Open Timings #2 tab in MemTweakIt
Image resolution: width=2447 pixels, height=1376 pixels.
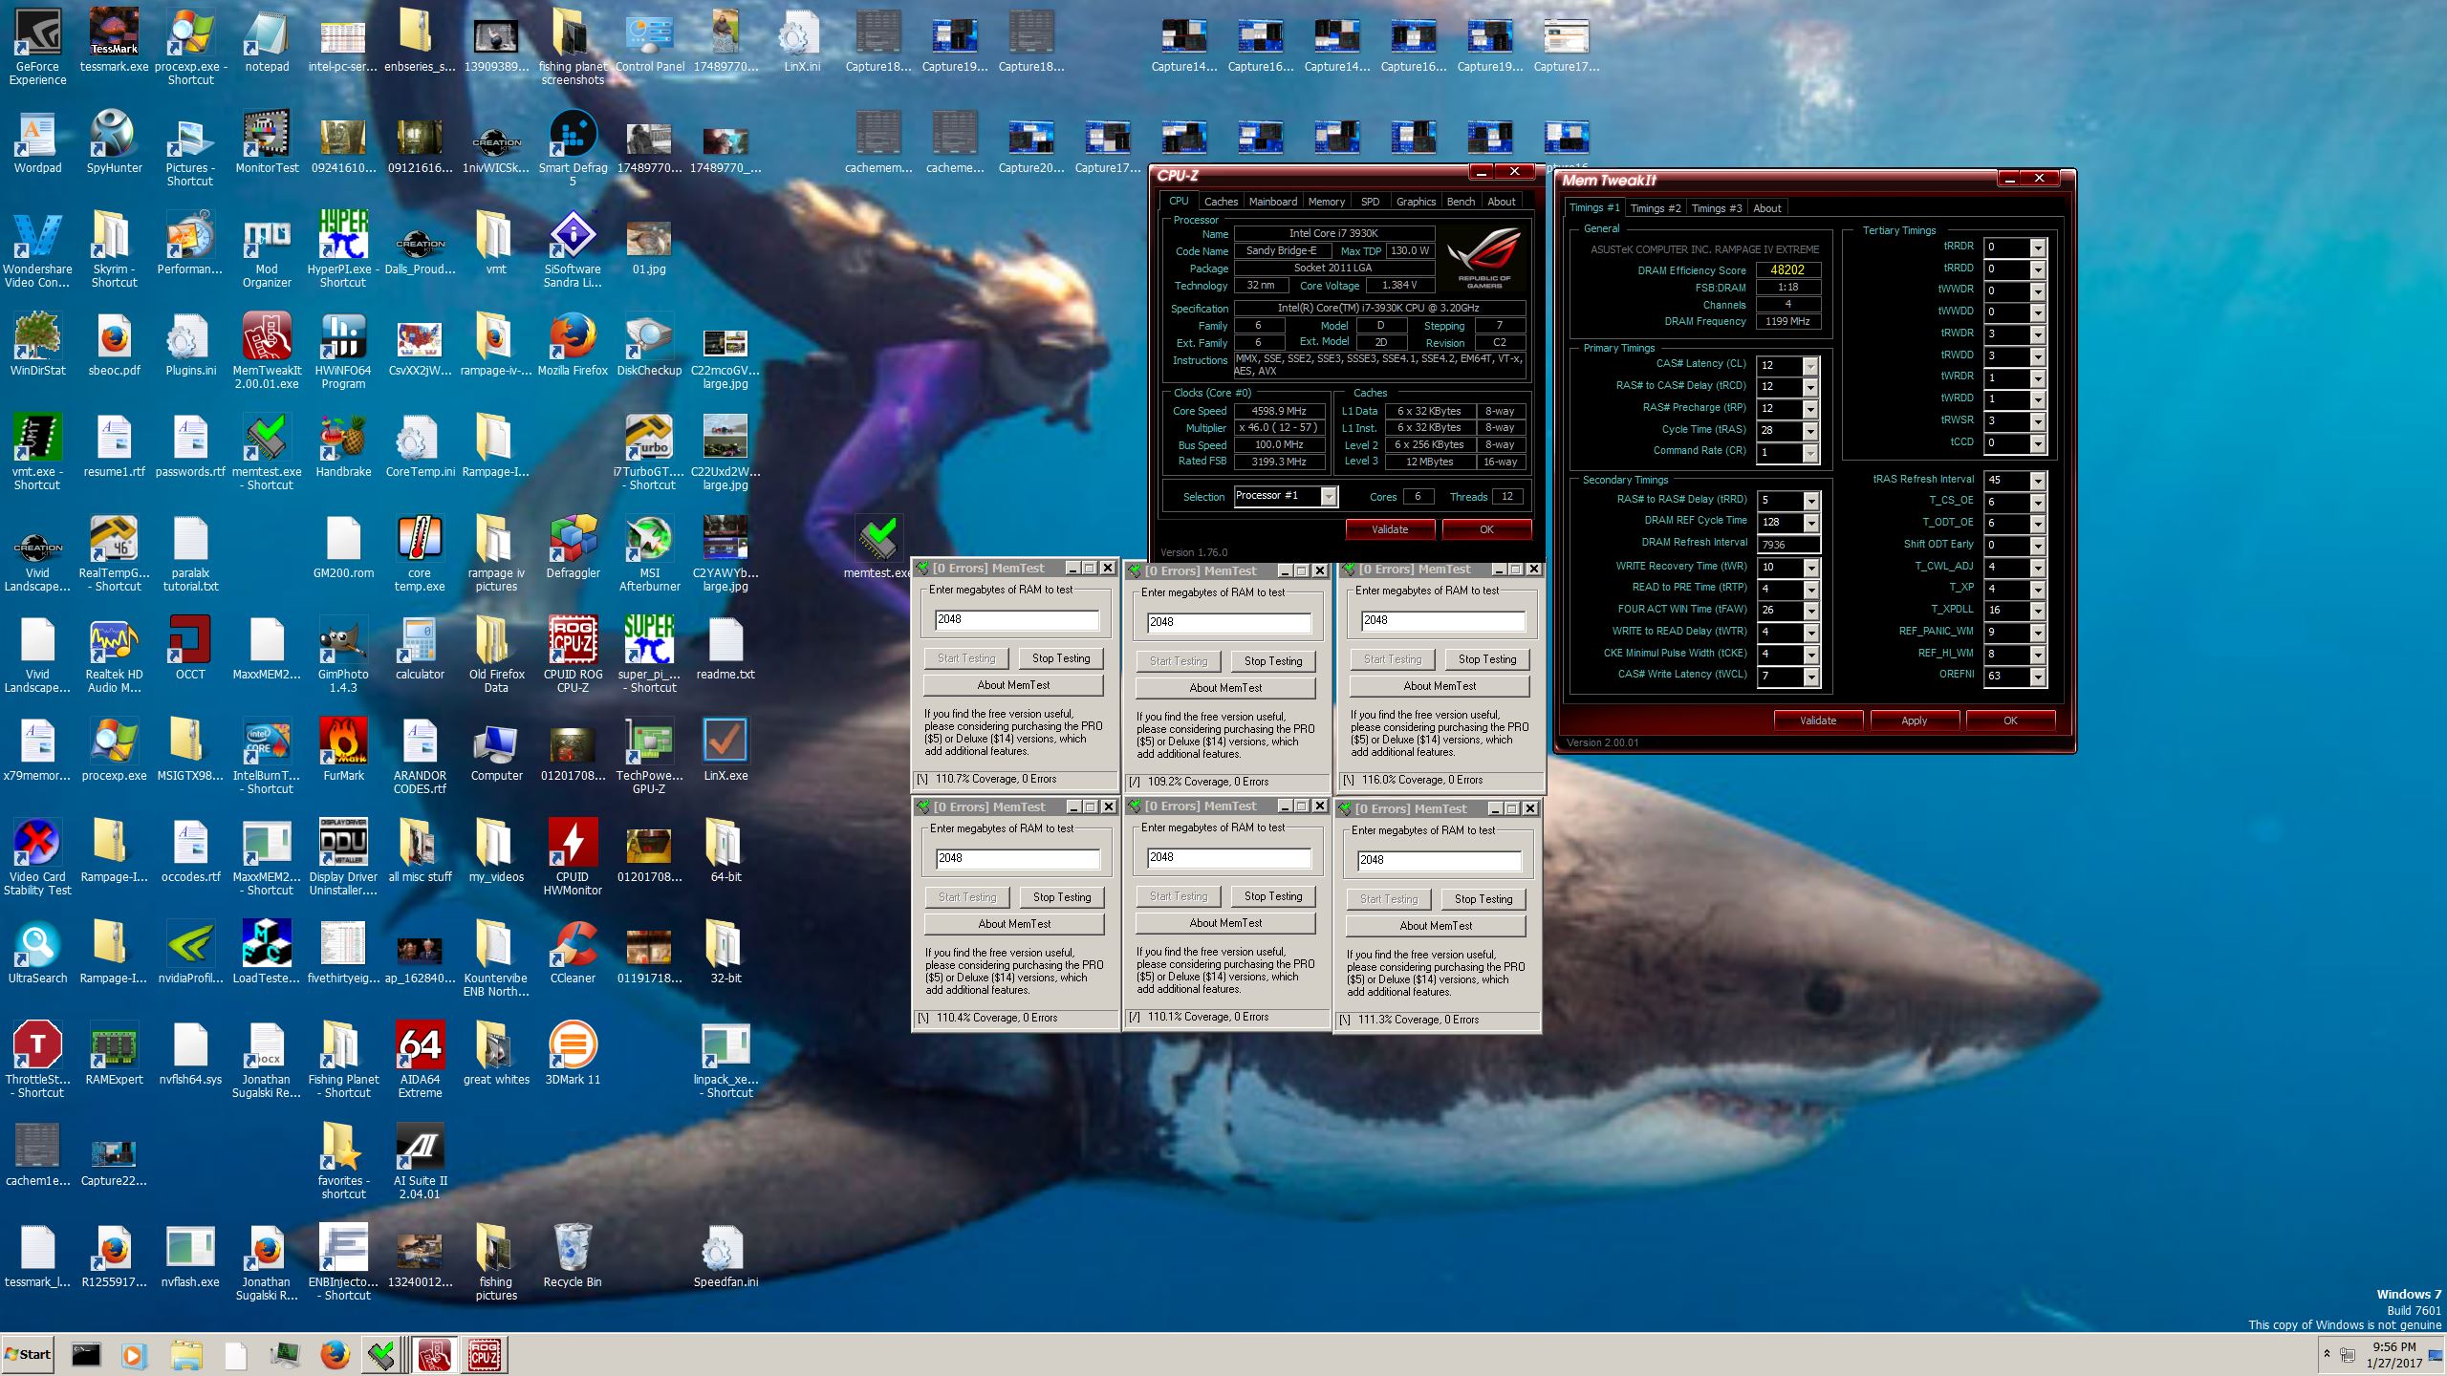click(x=1655, y=208)
